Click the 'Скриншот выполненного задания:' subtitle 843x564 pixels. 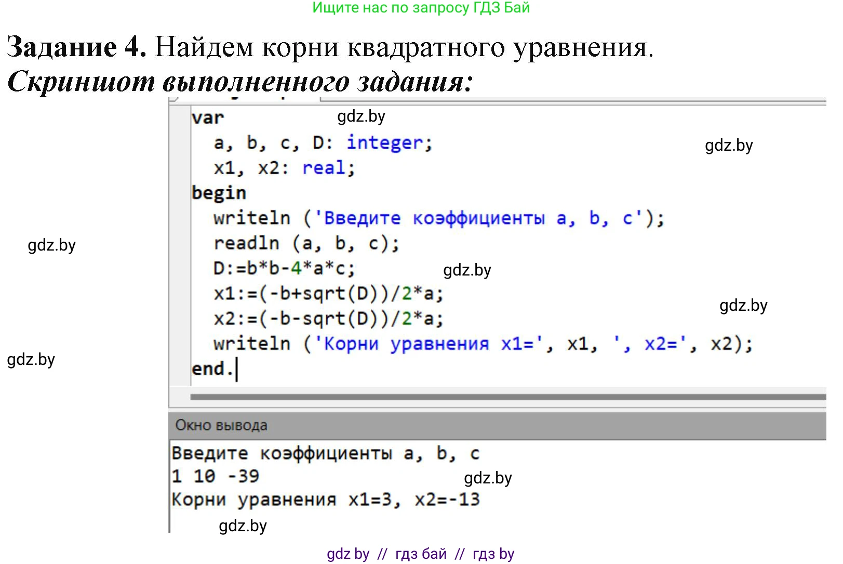(240, 82)
